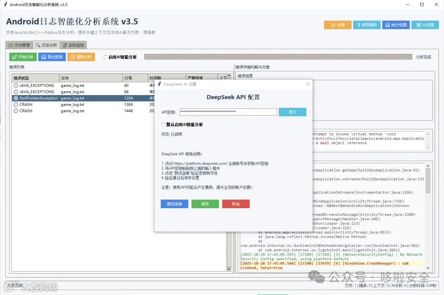
Task: Focus the API密钥 input field
Action: [x=228, y=111]
